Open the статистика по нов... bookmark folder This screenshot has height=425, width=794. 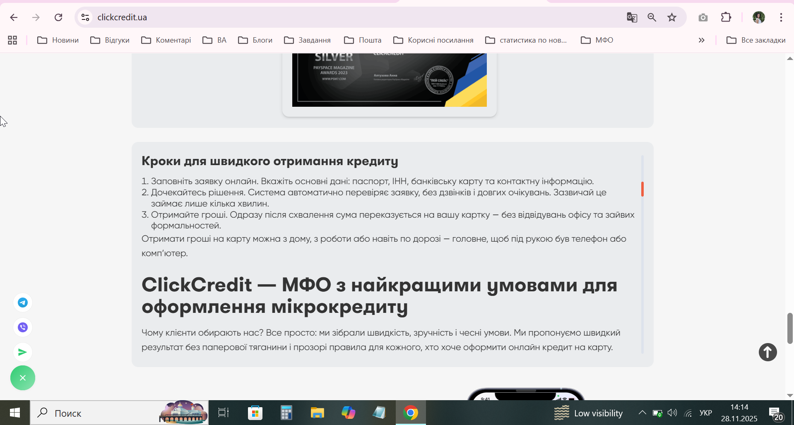tap(526, 40)
